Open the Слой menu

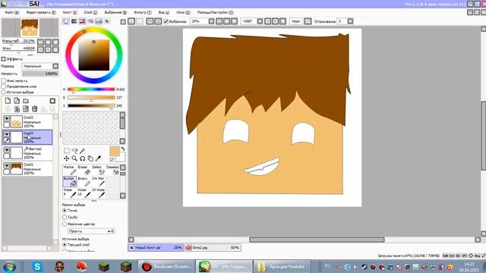point(90,12)
